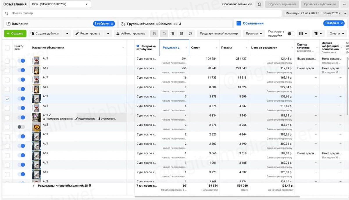Click the Создать дубликат button

pyautogui.click(x=46, y=34)
